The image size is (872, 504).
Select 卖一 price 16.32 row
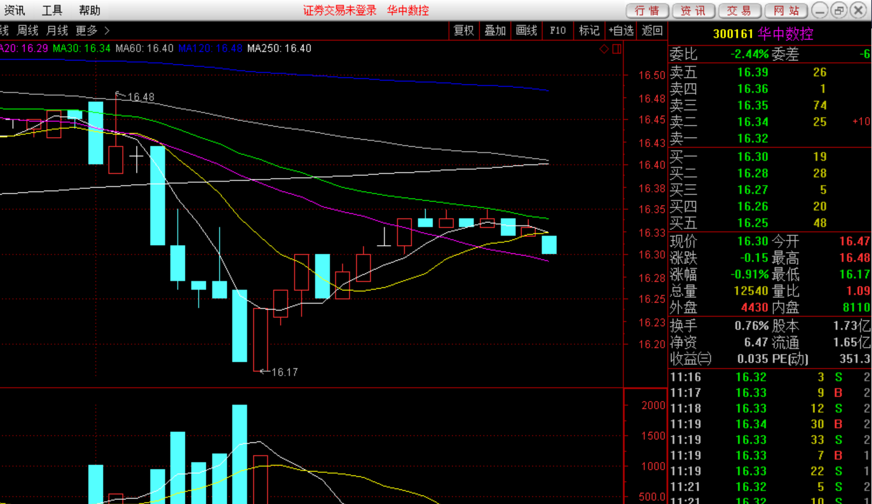coord(770,139)
